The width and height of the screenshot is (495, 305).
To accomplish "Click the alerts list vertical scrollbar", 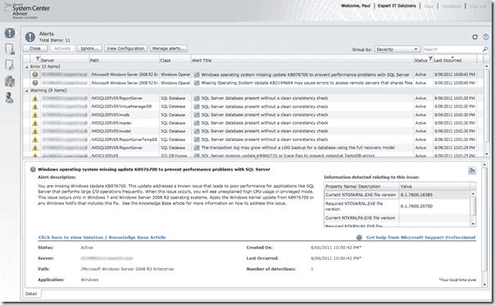I will click(486, 111).
